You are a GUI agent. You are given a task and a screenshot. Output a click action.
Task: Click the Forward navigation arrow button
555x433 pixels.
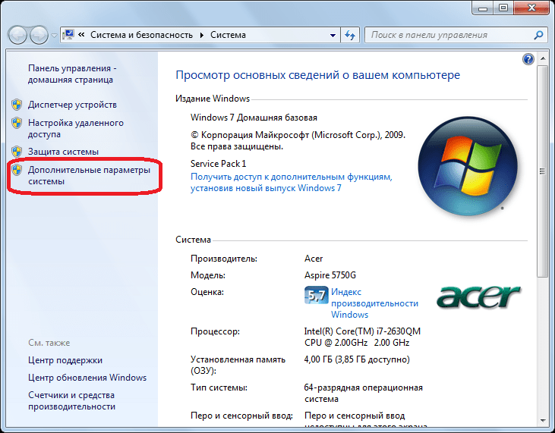(x=39, y=35)
